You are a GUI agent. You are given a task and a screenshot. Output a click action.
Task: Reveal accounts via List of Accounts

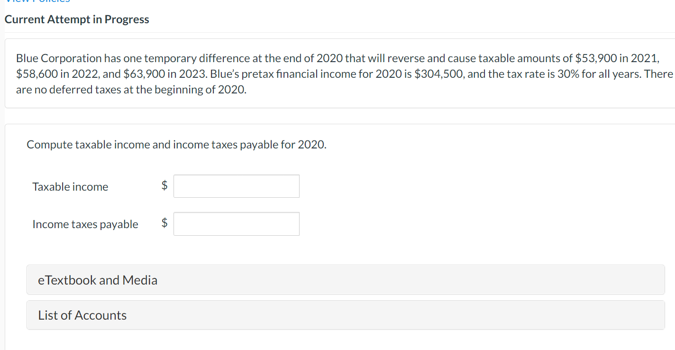[x=82, y=315]
